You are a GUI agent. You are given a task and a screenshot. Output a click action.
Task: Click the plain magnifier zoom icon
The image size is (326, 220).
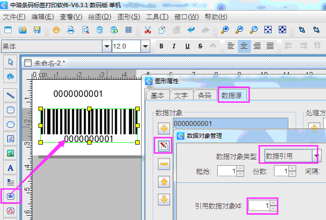click(x=254, y=30)
